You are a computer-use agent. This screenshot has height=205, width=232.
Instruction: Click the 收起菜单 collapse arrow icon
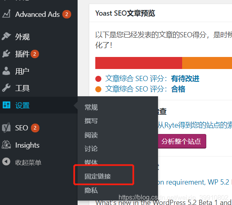click(x=6, y=162)
